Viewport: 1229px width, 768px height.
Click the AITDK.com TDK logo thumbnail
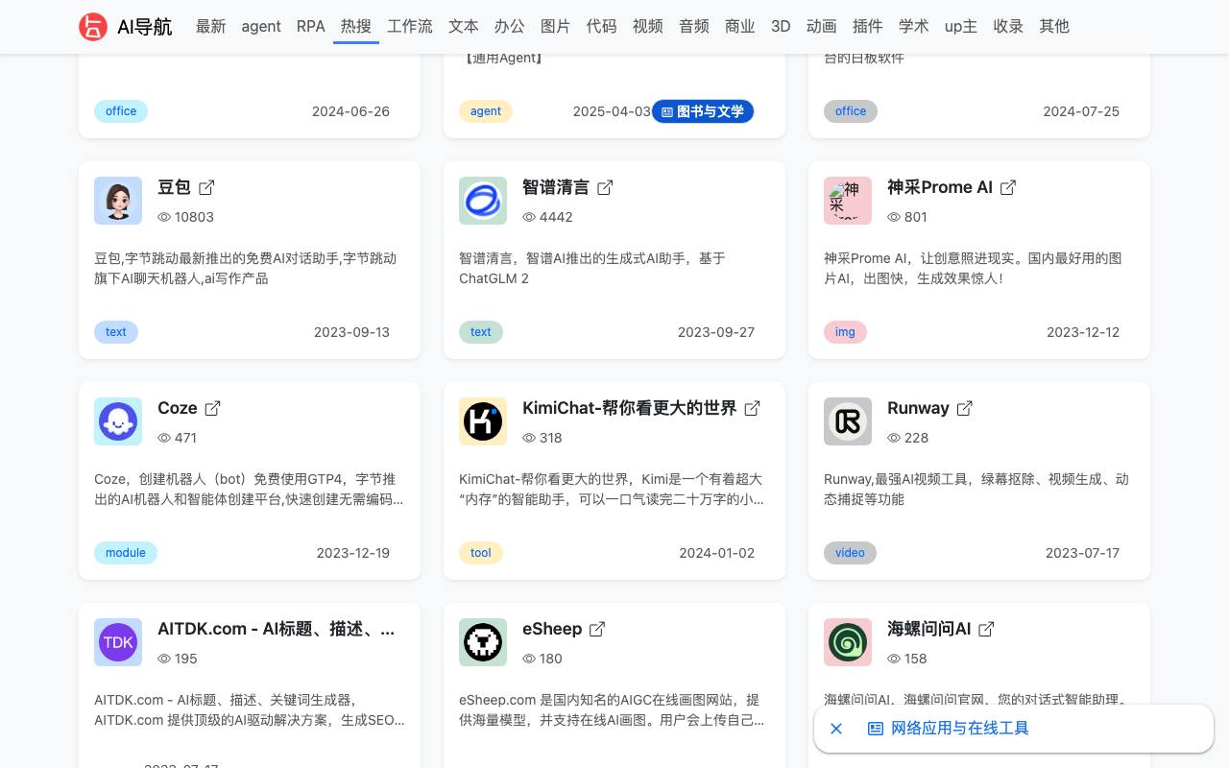[118, 642]
